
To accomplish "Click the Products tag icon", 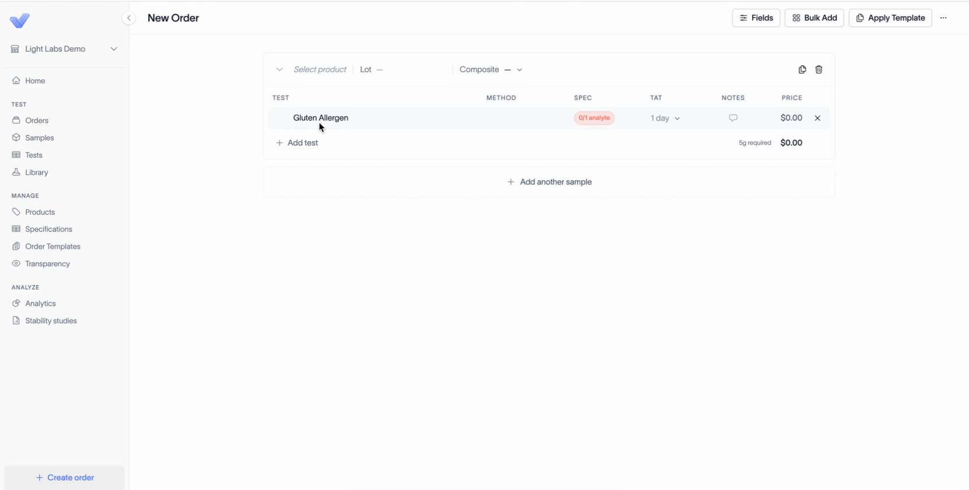I will 16,212.
